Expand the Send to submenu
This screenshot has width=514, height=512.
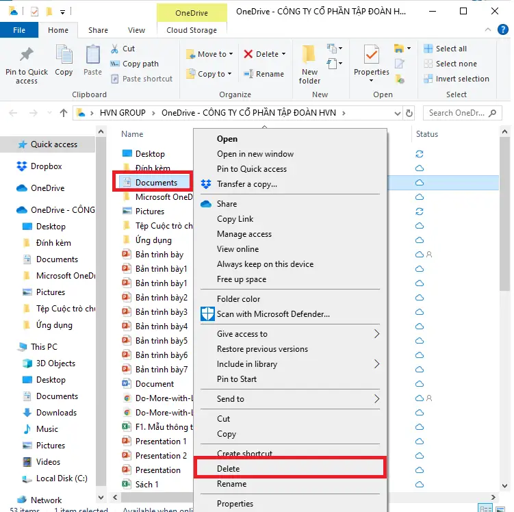376,398
